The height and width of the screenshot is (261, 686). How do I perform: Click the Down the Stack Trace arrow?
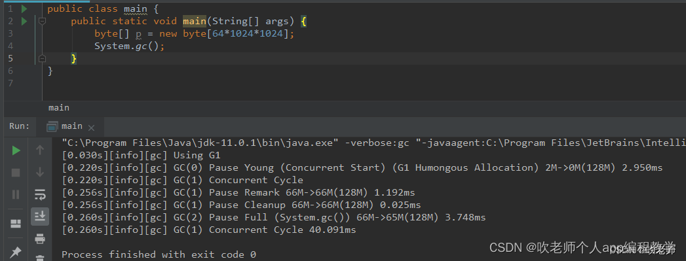pyautogui.click(x=40, y=173)
